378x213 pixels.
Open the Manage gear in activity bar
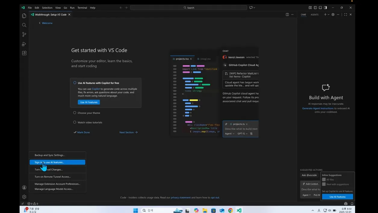24,197
